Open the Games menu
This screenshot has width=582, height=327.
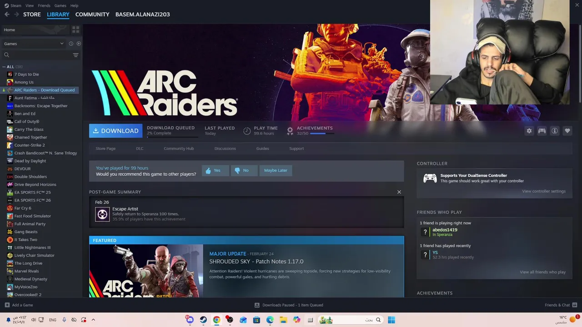point(60,5)
